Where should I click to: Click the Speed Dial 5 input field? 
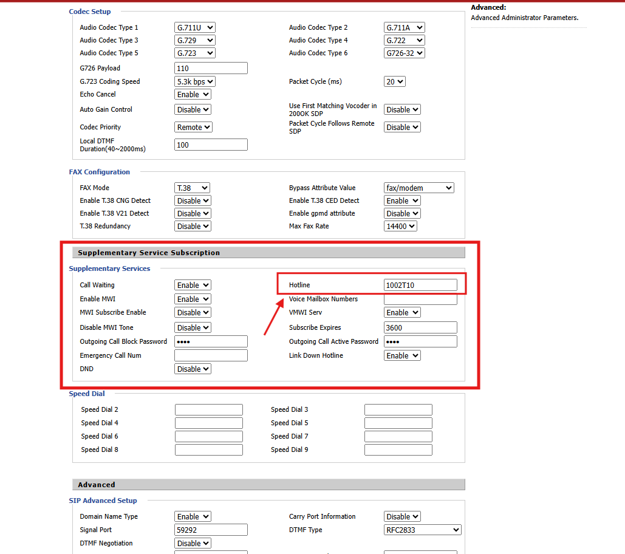point(398,423)
